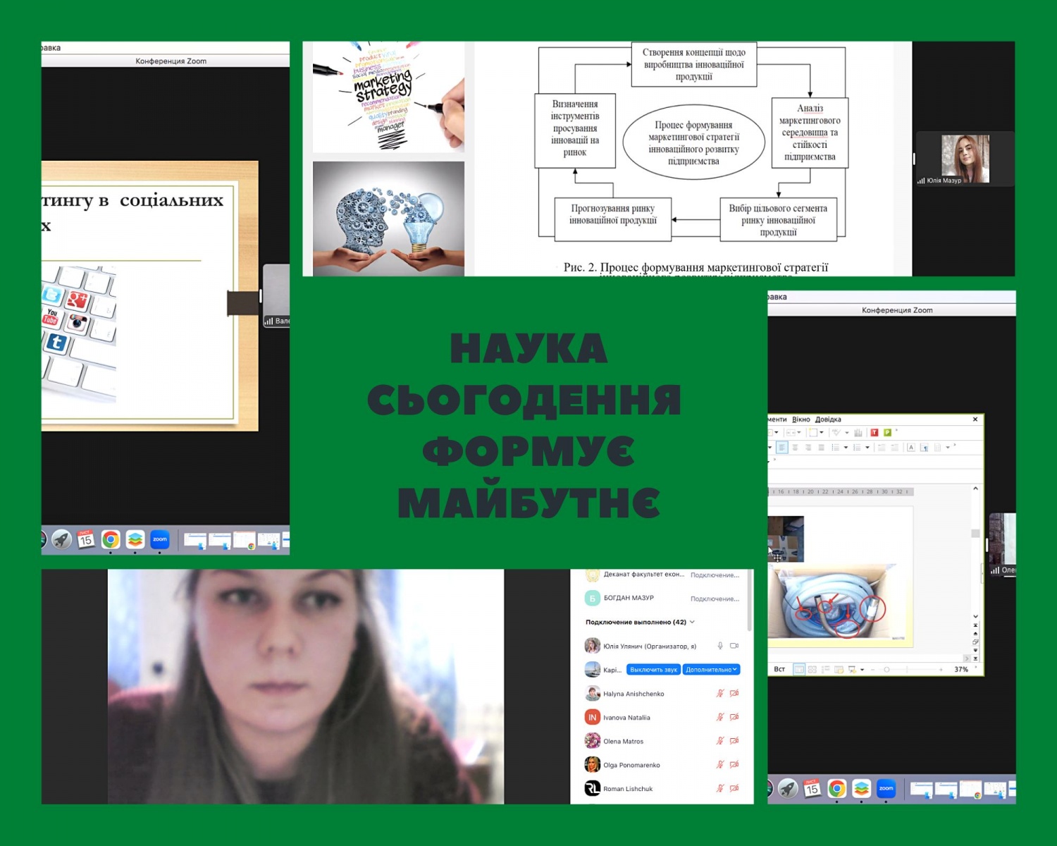Viewport: 1057px width, 846px height.
Task: Open Zoom in dock below the social media slide
Action: [x=160, y=540]
